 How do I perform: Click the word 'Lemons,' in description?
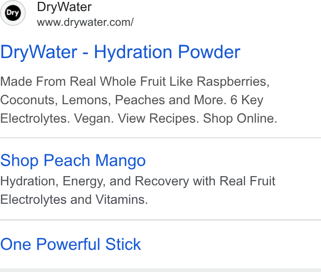86,100
